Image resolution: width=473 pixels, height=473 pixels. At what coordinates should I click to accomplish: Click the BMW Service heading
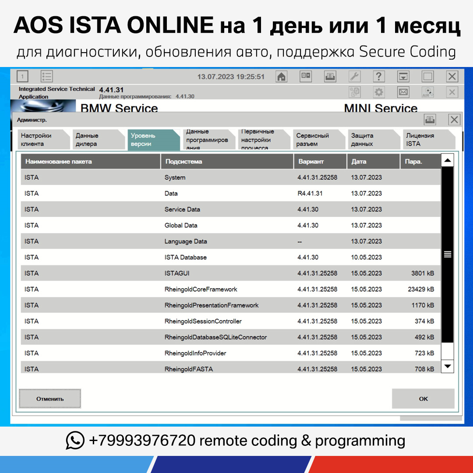click(119, 108)
